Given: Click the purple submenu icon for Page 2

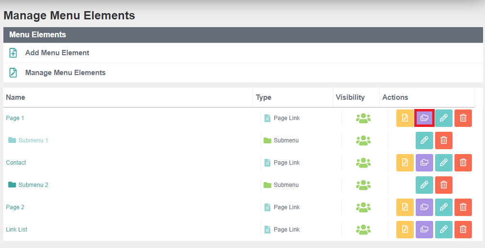Looking at the screenshot, I should tap(424, 207).
